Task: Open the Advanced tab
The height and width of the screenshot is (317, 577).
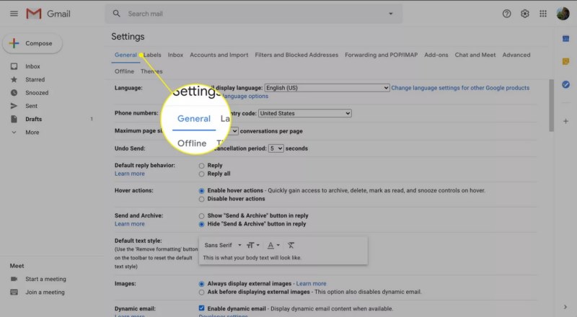Action: click(516, 55)
